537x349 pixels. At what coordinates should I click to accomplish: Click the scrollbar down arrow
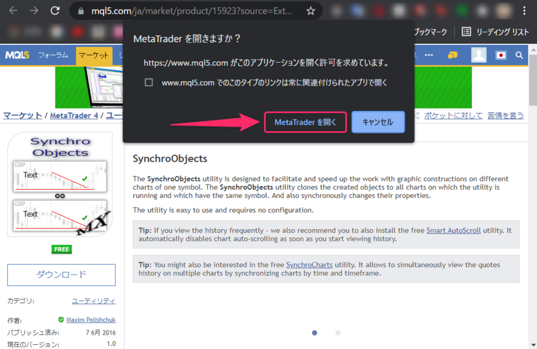tap(533, 345)
